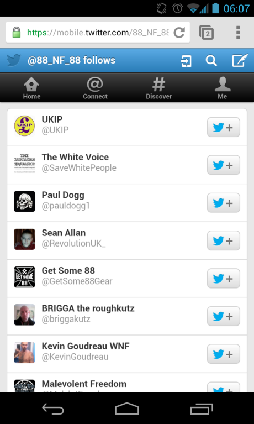Tap the Kevin Goudreau WNF avatar

pyautogui.click(x=25, y=352)
